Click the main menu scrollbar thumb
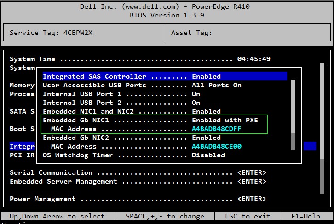The width and height of the screenshot is (334, 224). tap(322, 111)
